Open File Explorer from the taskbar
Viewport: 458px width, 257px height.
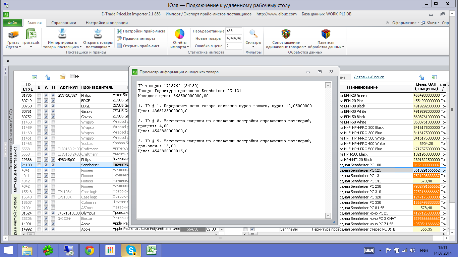[x=27, y=250]
